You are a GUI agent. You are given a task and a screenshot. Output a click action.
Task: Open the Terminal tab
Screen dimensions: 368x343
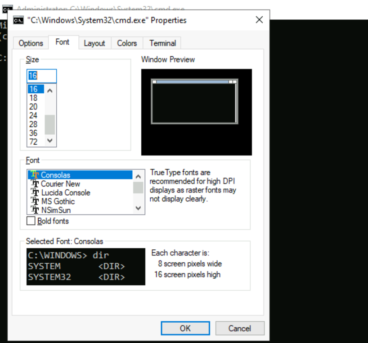pos(163,43)
